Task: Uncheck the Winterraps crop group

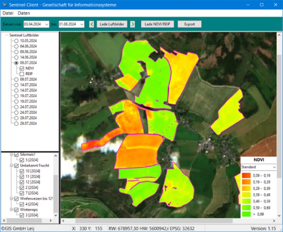Action: click(x=16, y=210)
